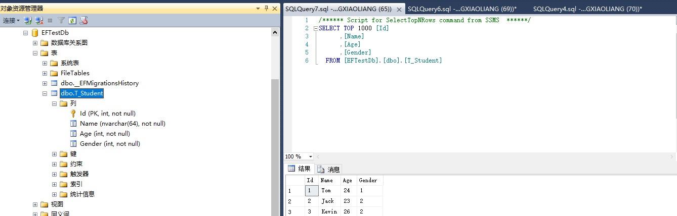Open the 100 % zoom dropdown
The image size is (677, 216).
[310, 156]
